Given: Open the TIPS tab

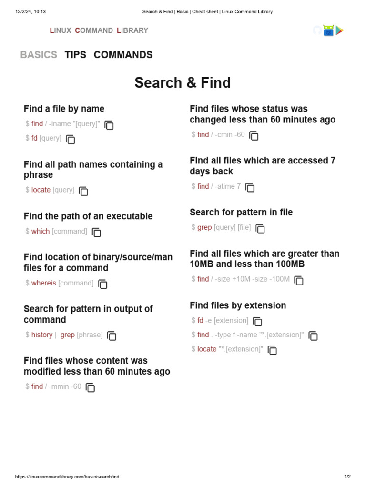Looking at the screenshot, I should point(75,55).
